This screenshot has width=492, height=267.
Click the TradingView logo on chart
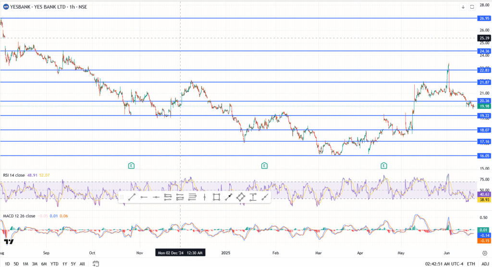[8, 242]
